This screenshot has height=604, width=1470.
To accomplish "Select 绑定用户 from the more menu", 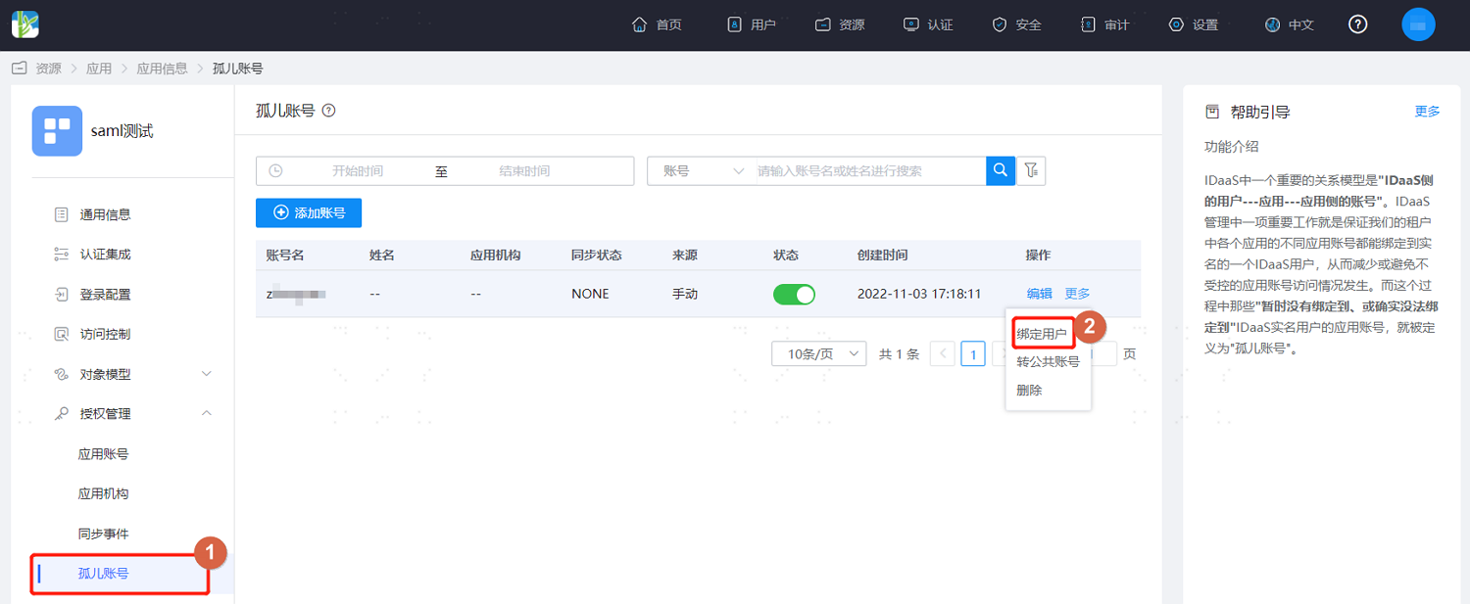I will click(1042, 334).
